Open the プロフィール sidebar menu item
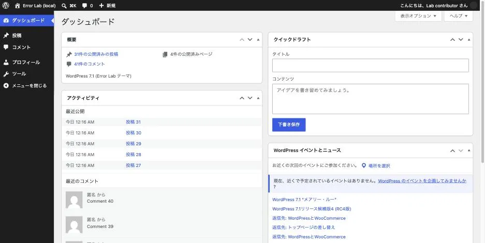 click(x=27, y=62)
